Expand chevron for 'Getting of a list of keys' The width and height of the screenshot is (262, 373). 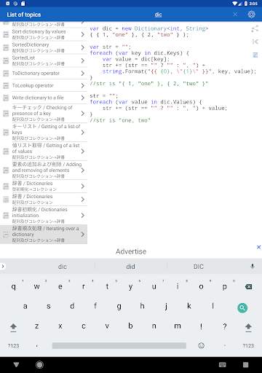coord(83,133)
